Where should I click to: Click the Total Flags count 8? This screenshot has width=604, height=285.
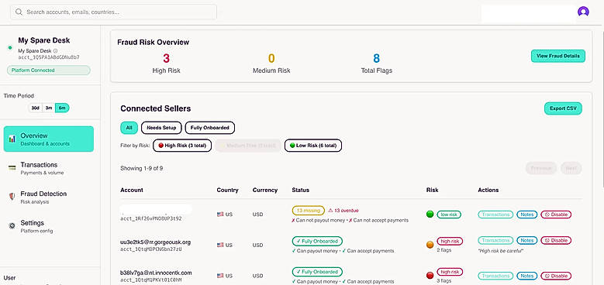tap(376, 58)
